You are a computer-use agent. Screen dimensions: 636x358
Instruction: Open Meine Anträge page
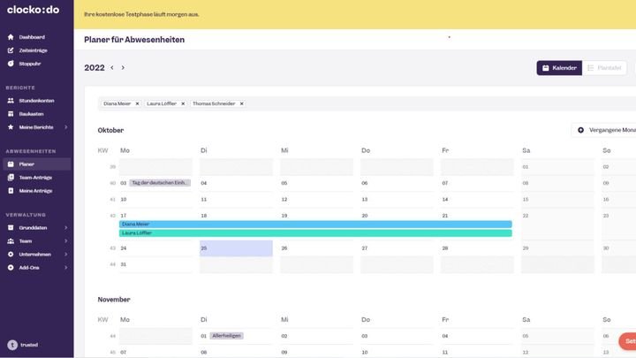tap(35, 191)
